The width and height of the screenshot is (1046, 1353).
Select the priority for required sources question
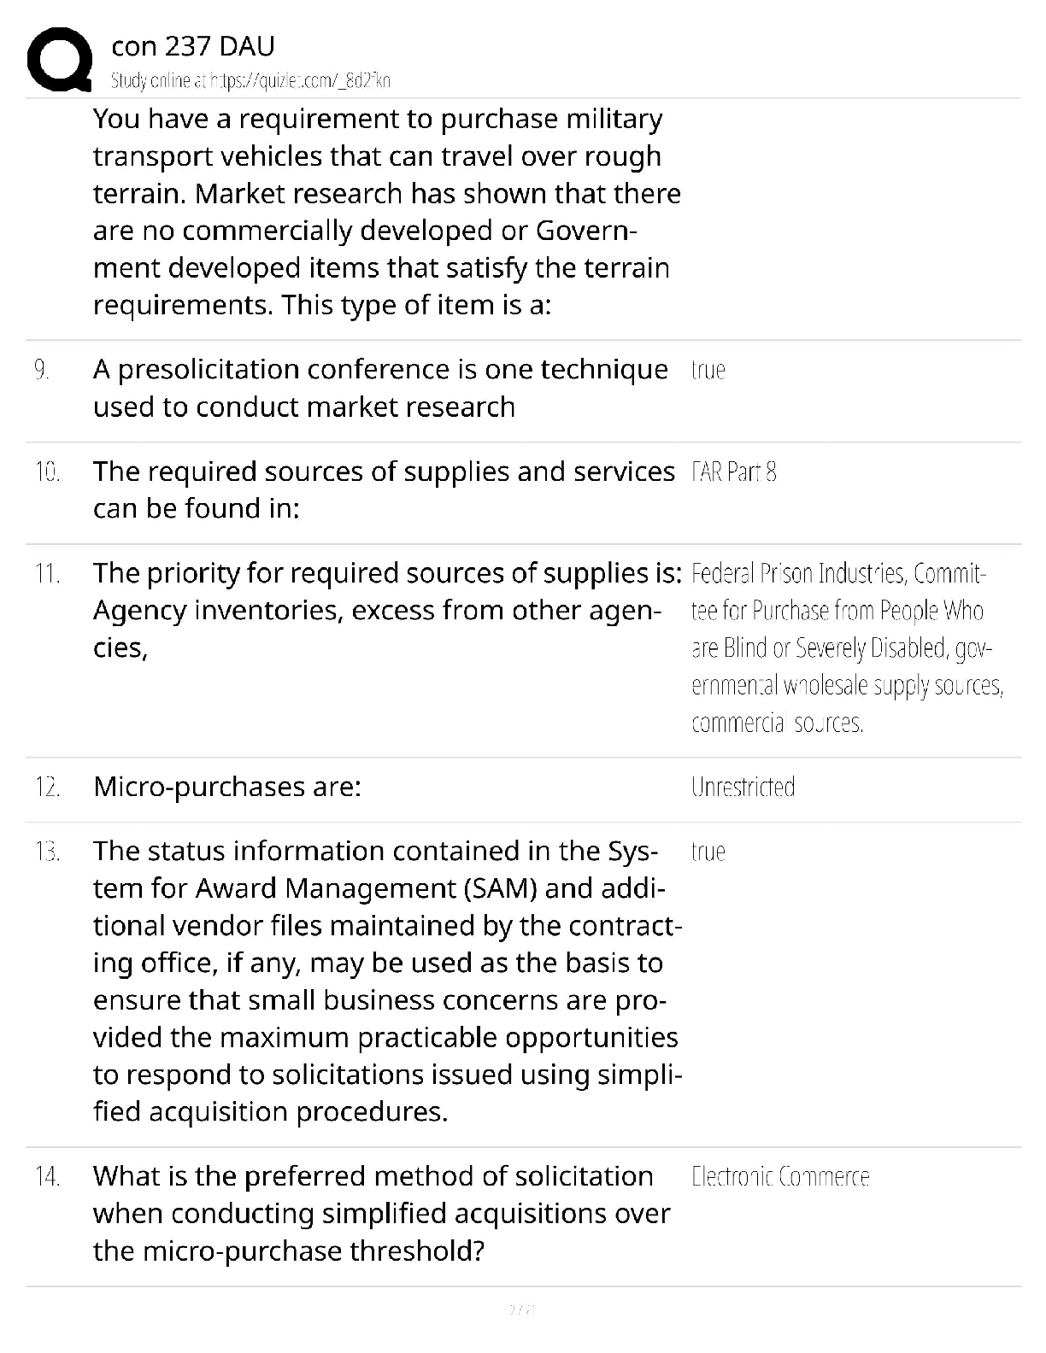[x=386, y=610]
